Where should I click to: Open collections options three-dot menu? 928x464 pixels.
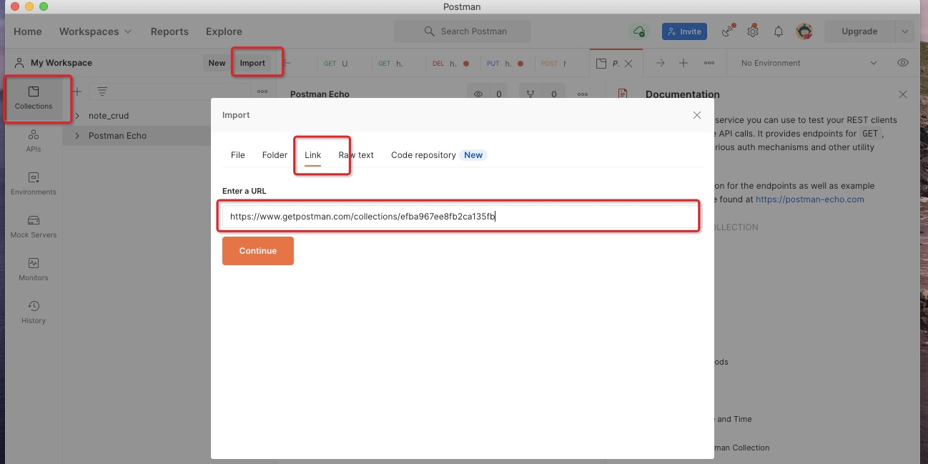pos(262,92)
